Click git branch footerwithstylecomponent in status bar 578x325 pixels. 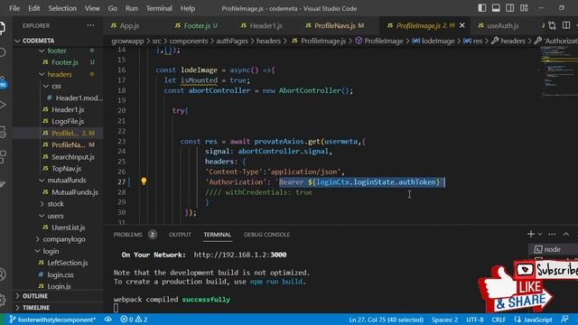(x=52, y=320)
